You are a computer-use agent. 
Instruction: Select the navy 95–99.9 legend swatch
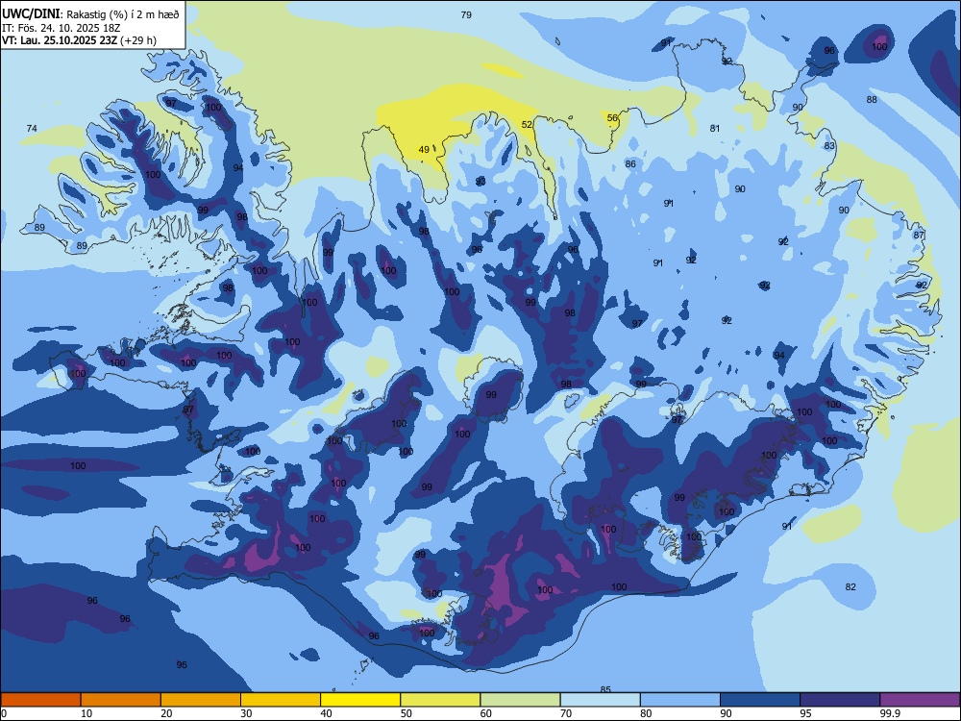tap(840, 700)
